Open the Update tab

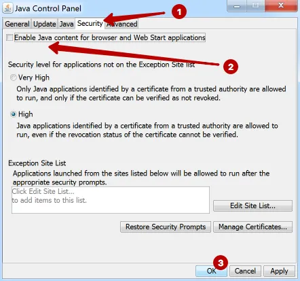pos(45,24)
